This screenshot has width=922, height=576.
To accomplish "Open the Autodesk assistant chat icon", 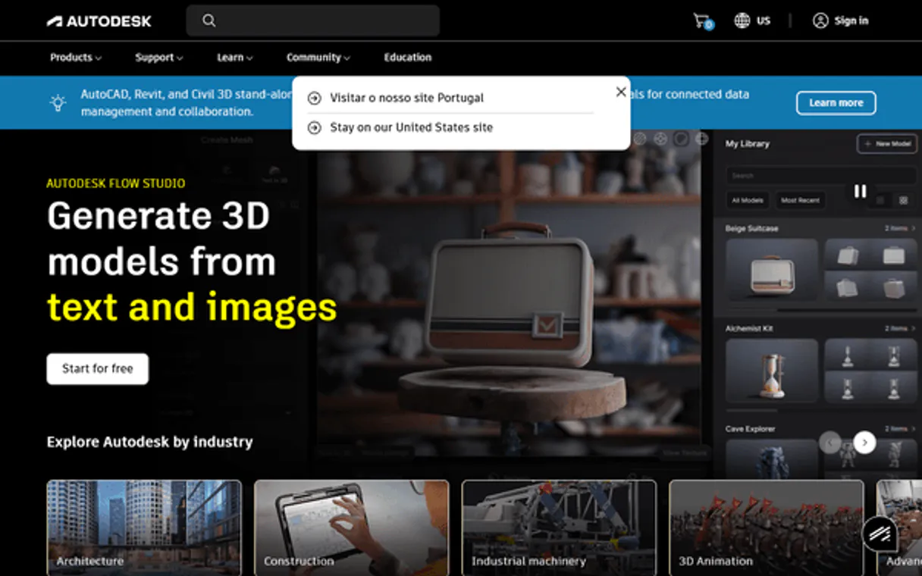I will coord(880,534).
